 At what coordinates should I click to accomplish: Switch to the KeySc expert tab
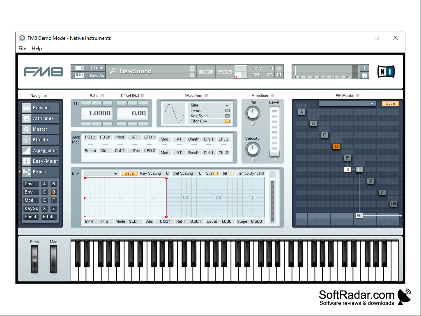[x=31, y=208]
